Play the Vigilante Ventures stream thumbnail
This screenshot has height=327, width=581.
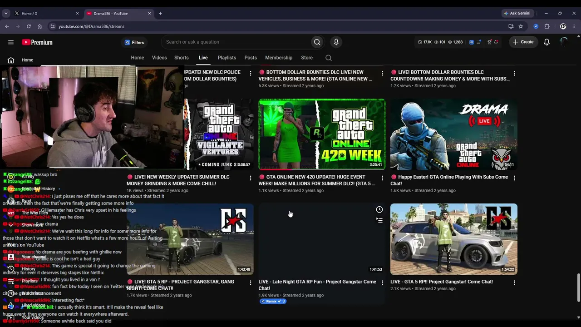(x=219, y=134)
